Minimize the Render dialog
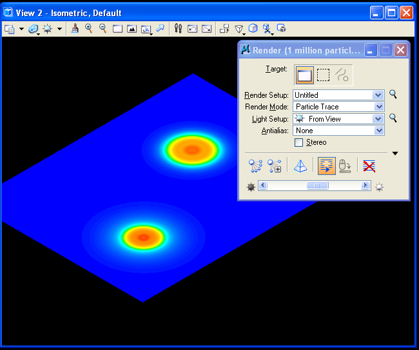 point(371,50)
